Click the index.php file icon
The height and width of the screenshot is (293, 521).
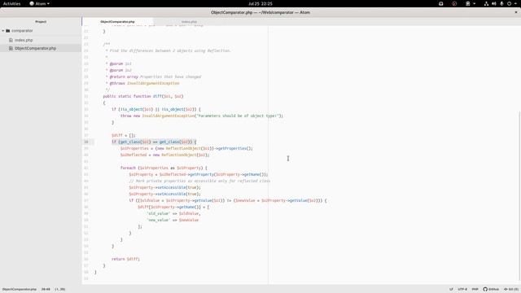(11, 40)
